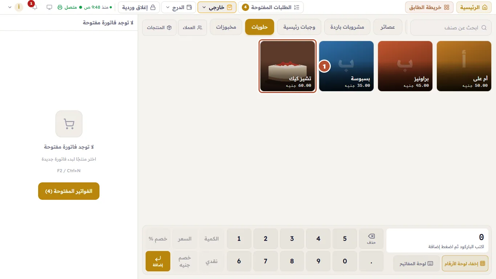Screen dimensions: 496x279
Task: Add براونيز product card
Action: click(405, 66)
